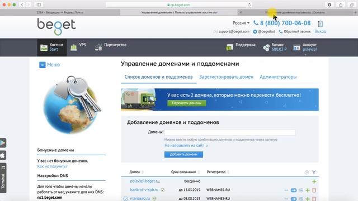Click the Добавить домены button
The height and width of the screenshot is (201, 358).
[183, 154]
